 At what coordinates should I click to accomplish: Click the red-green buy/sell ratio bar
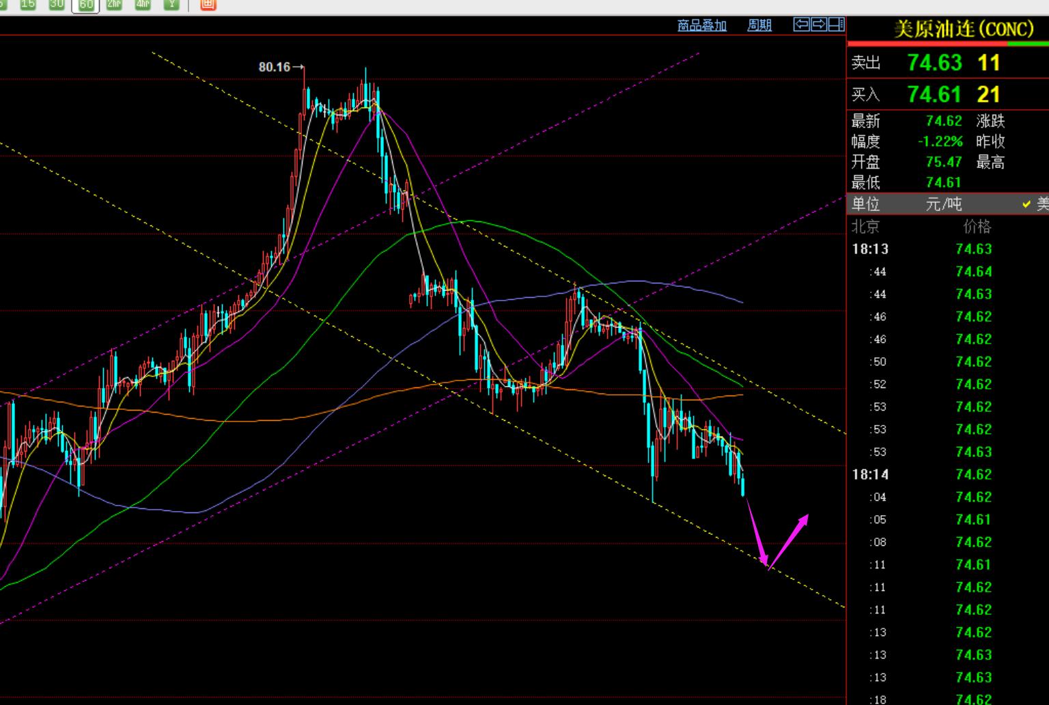[x=948, y=44]
